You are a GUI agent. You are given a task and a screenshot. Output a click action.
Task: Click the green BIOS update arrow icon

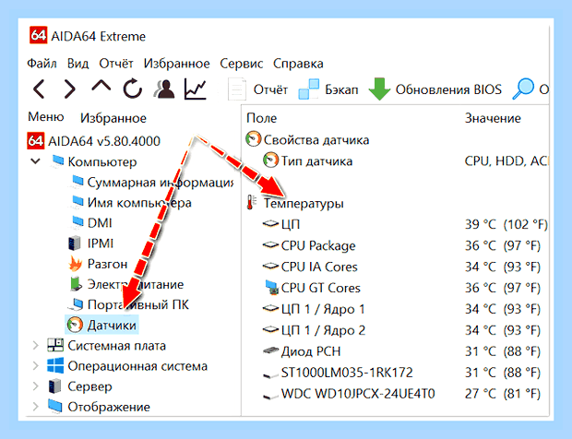click(x=379, y=89)
